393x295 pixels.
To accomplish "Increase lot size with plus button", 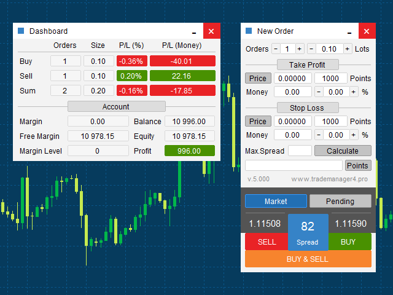I will pos(348,49).
